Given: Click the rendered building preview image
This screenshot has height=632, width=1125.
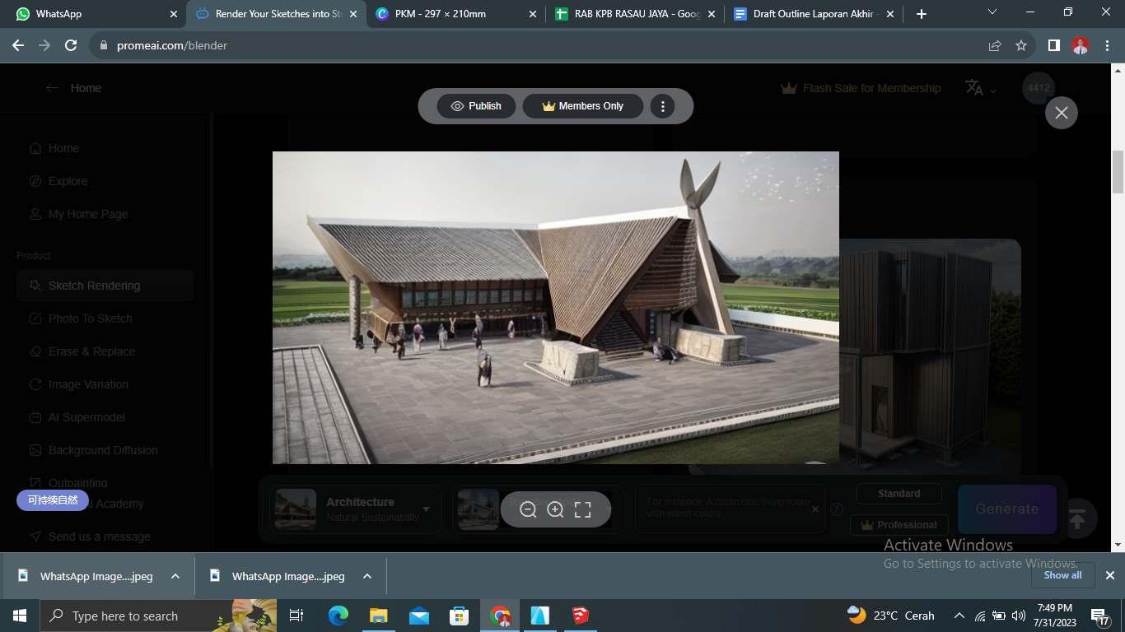Looking at the screenshot, I should [x=556, y=308].
